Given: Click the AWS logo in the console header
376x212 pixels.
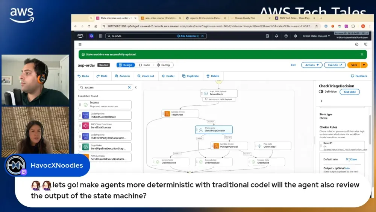Looking at the screenshot, I should 80,36.
